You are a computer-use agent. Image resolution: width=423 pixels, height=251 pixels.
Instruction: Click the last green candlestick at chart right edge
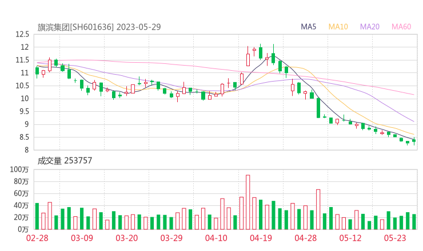[414, 140]
